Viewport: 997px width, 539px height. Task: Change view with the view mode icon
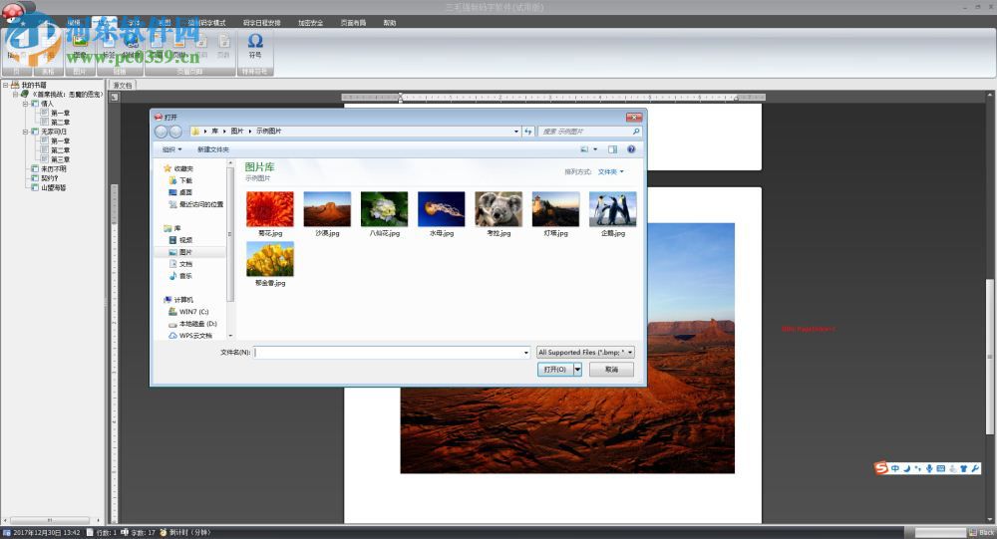pyautogui.click(x=584, y=149)
